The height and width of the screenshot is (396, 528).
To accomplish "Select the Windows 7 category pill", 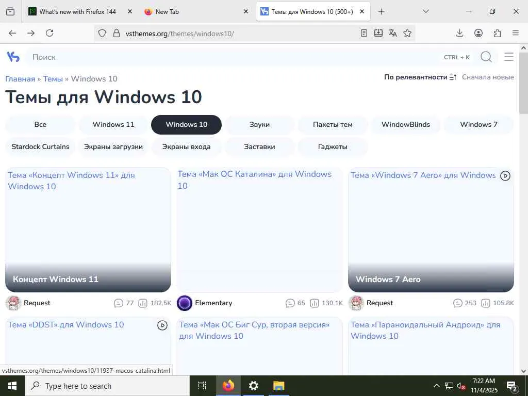I will click(x=479, y=125).
